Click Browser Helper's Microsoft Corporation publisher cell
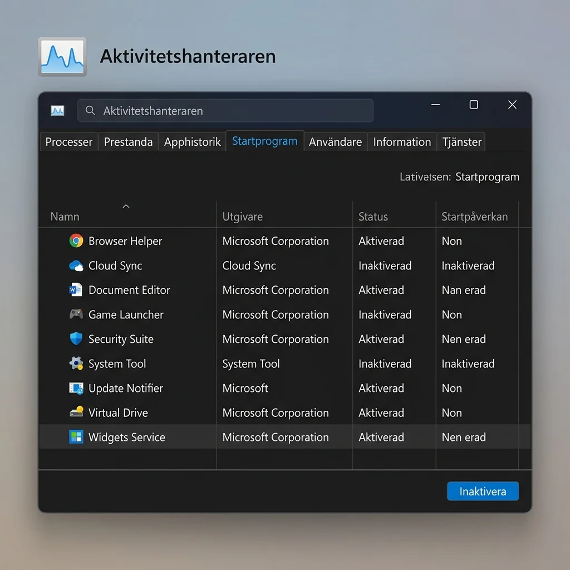Image resolution: width=570 pixels, height=570 pixels. (x=276, y=241)
